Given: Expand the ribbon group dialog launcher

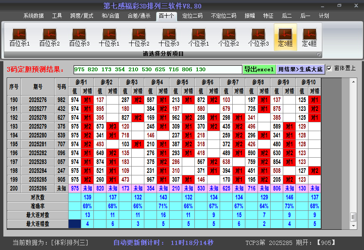Looking at the screenshot, I should 319,54.
